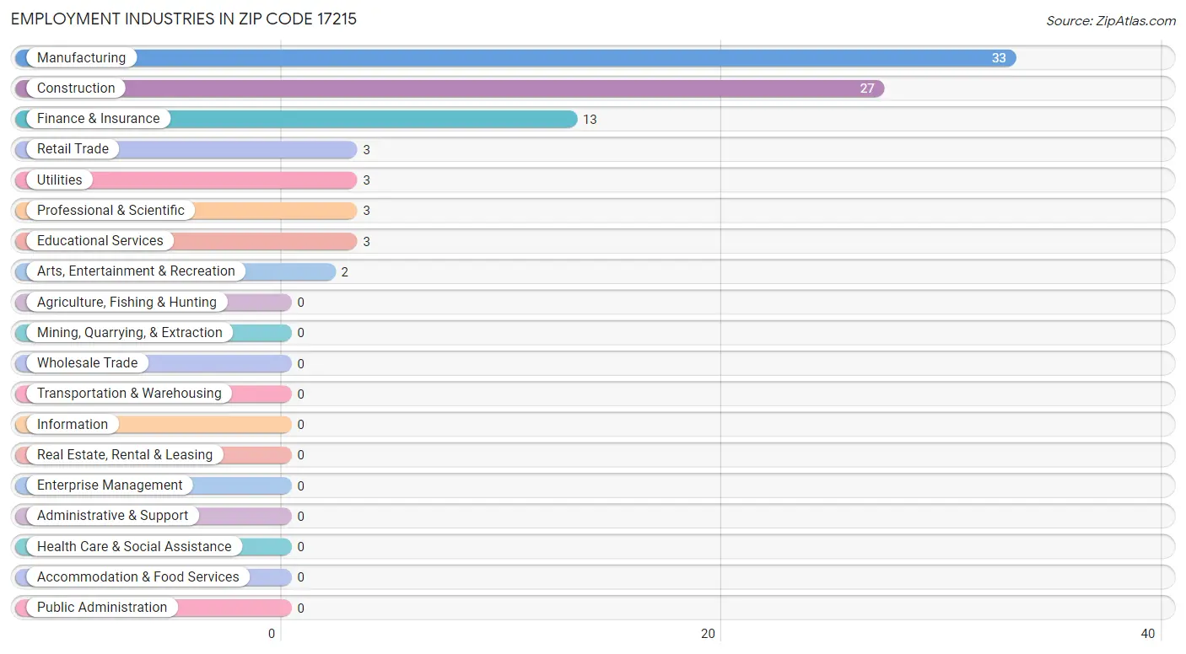Click the Utilities label

[x=60, y=180]
